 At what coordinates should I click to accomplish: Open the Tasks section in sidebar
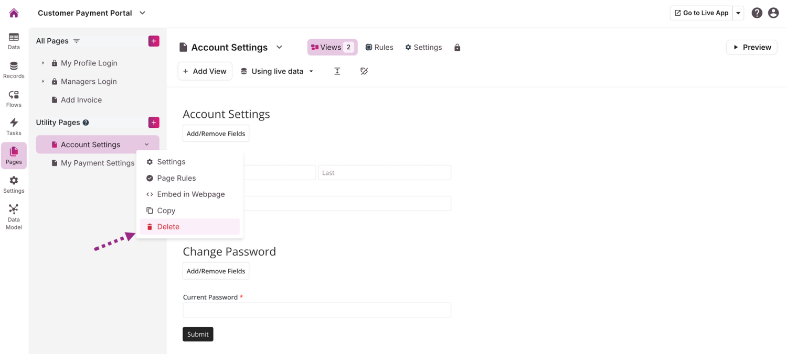coord(14,127)
